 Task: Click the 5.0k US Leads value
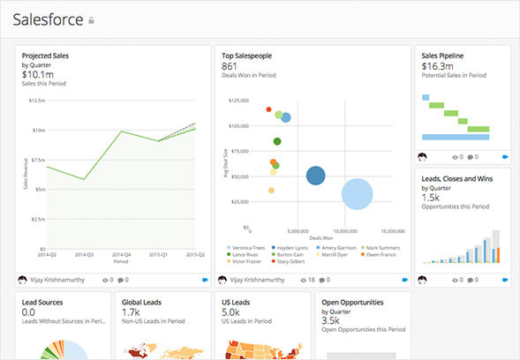[230, 312]
